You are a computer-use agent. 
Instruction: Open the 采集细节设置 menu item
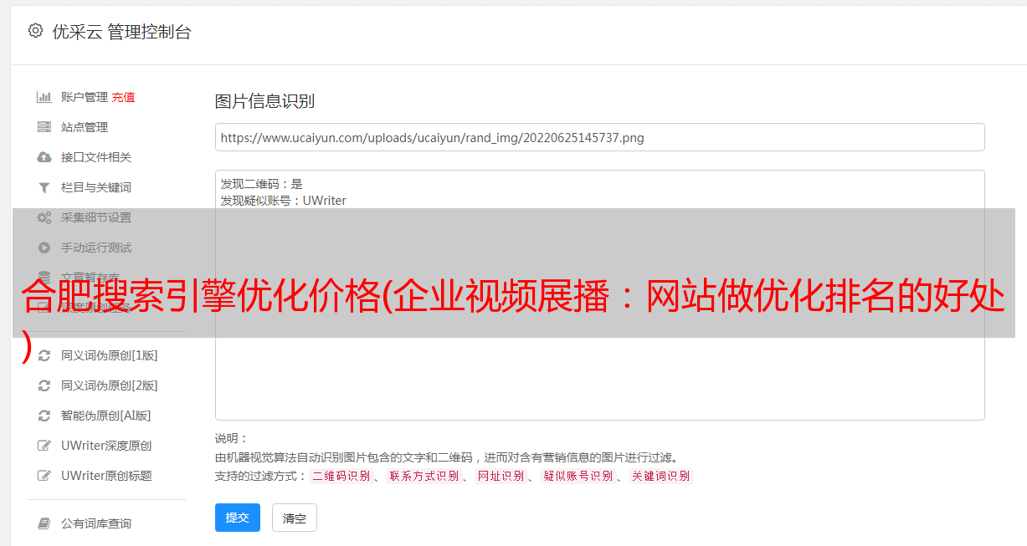tap(96, 217)
